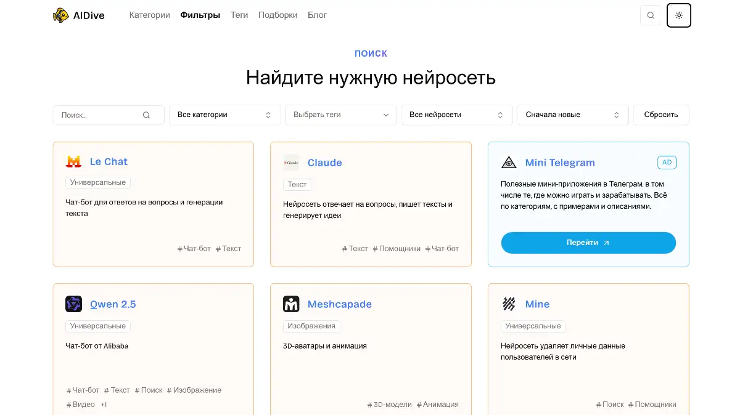Open the "Выбрать теги" tag selector
Image resolution: width=740 pixels, height=415 pixels.
[340, 115]
